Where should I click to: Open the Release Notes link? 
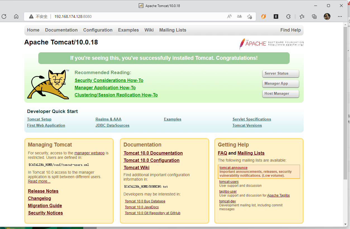(x=43, y=191)
